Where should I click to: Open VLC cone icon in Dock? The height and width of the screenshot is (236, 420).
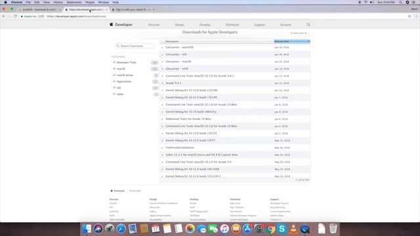pyautogui.click(x=293, y=229)
